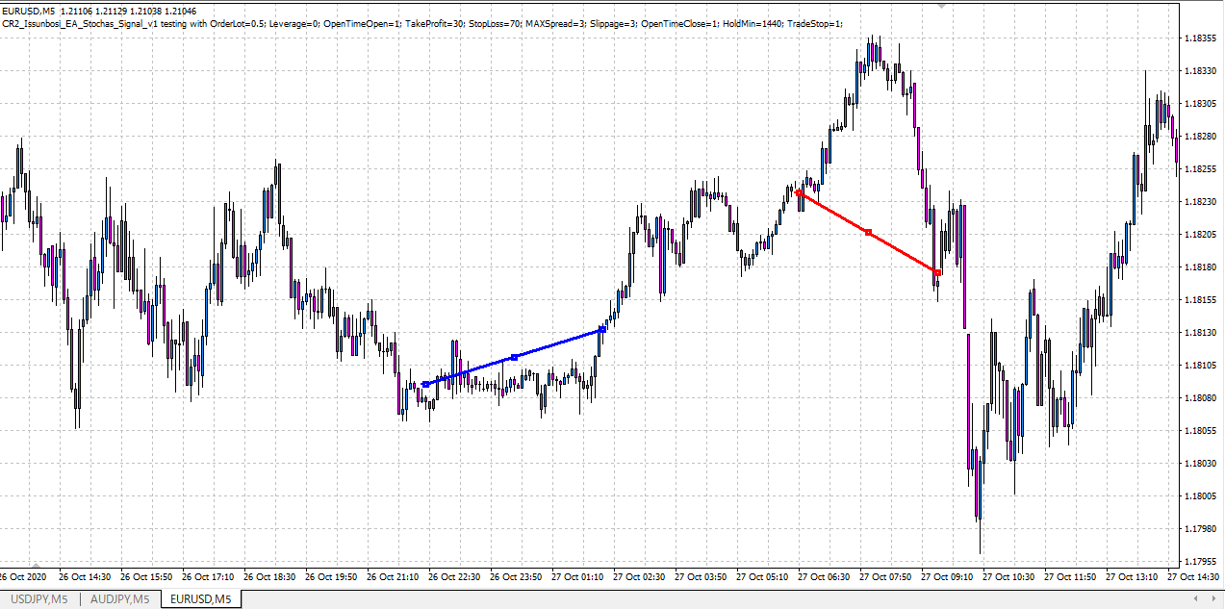The height and width of the screenshot is (609, 1225).
Task: Click the red trendline's right endpoint anchor
Action: (x=936, y=272)
